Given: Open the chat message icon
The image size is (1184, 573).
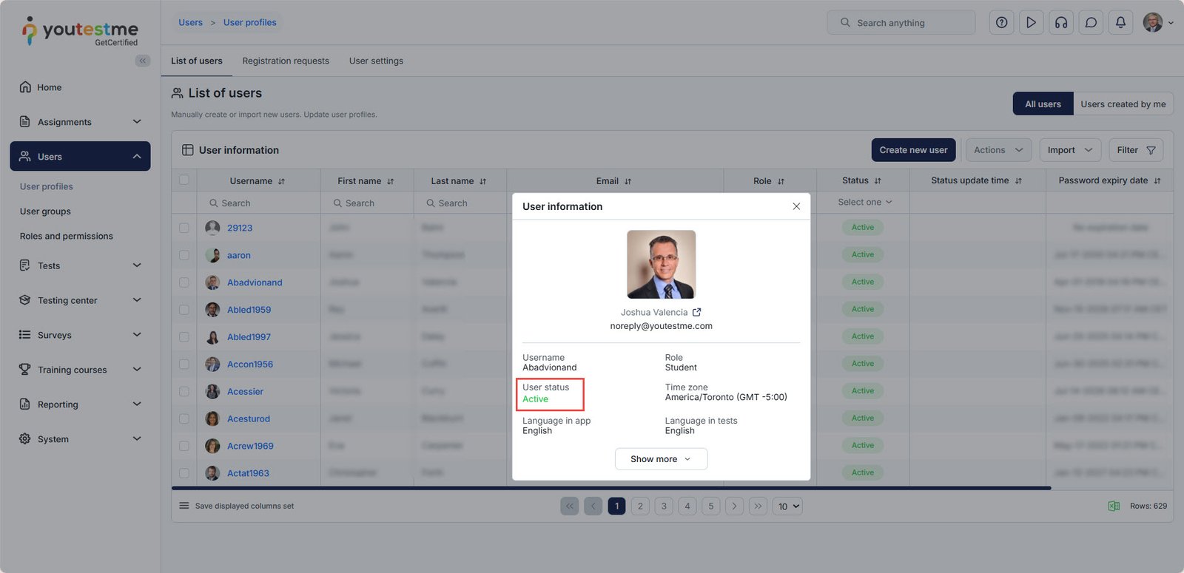Looking at the screenshot, I should pyautogui.click(x=1091, y=23).
